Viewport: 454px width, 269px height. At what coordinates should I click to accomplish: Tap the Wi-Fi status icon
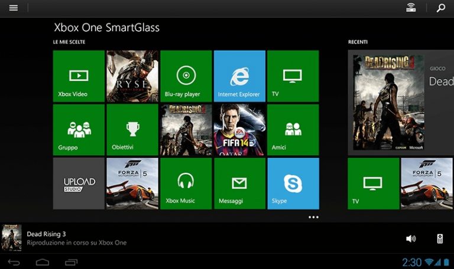(x=429, y=262)
